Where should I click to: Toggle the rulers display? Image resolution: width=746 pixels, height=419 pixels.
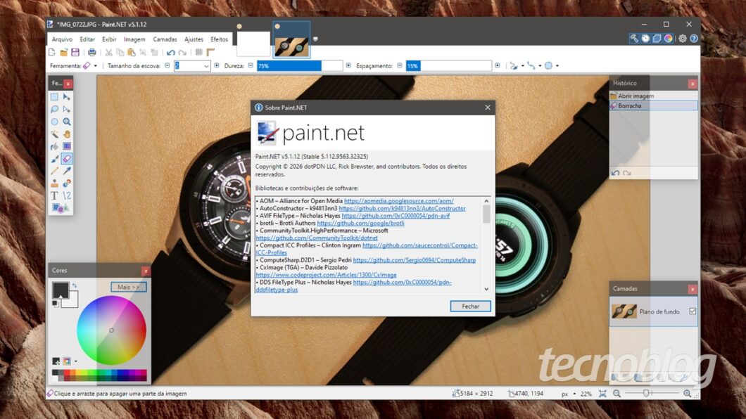(210, 52)
